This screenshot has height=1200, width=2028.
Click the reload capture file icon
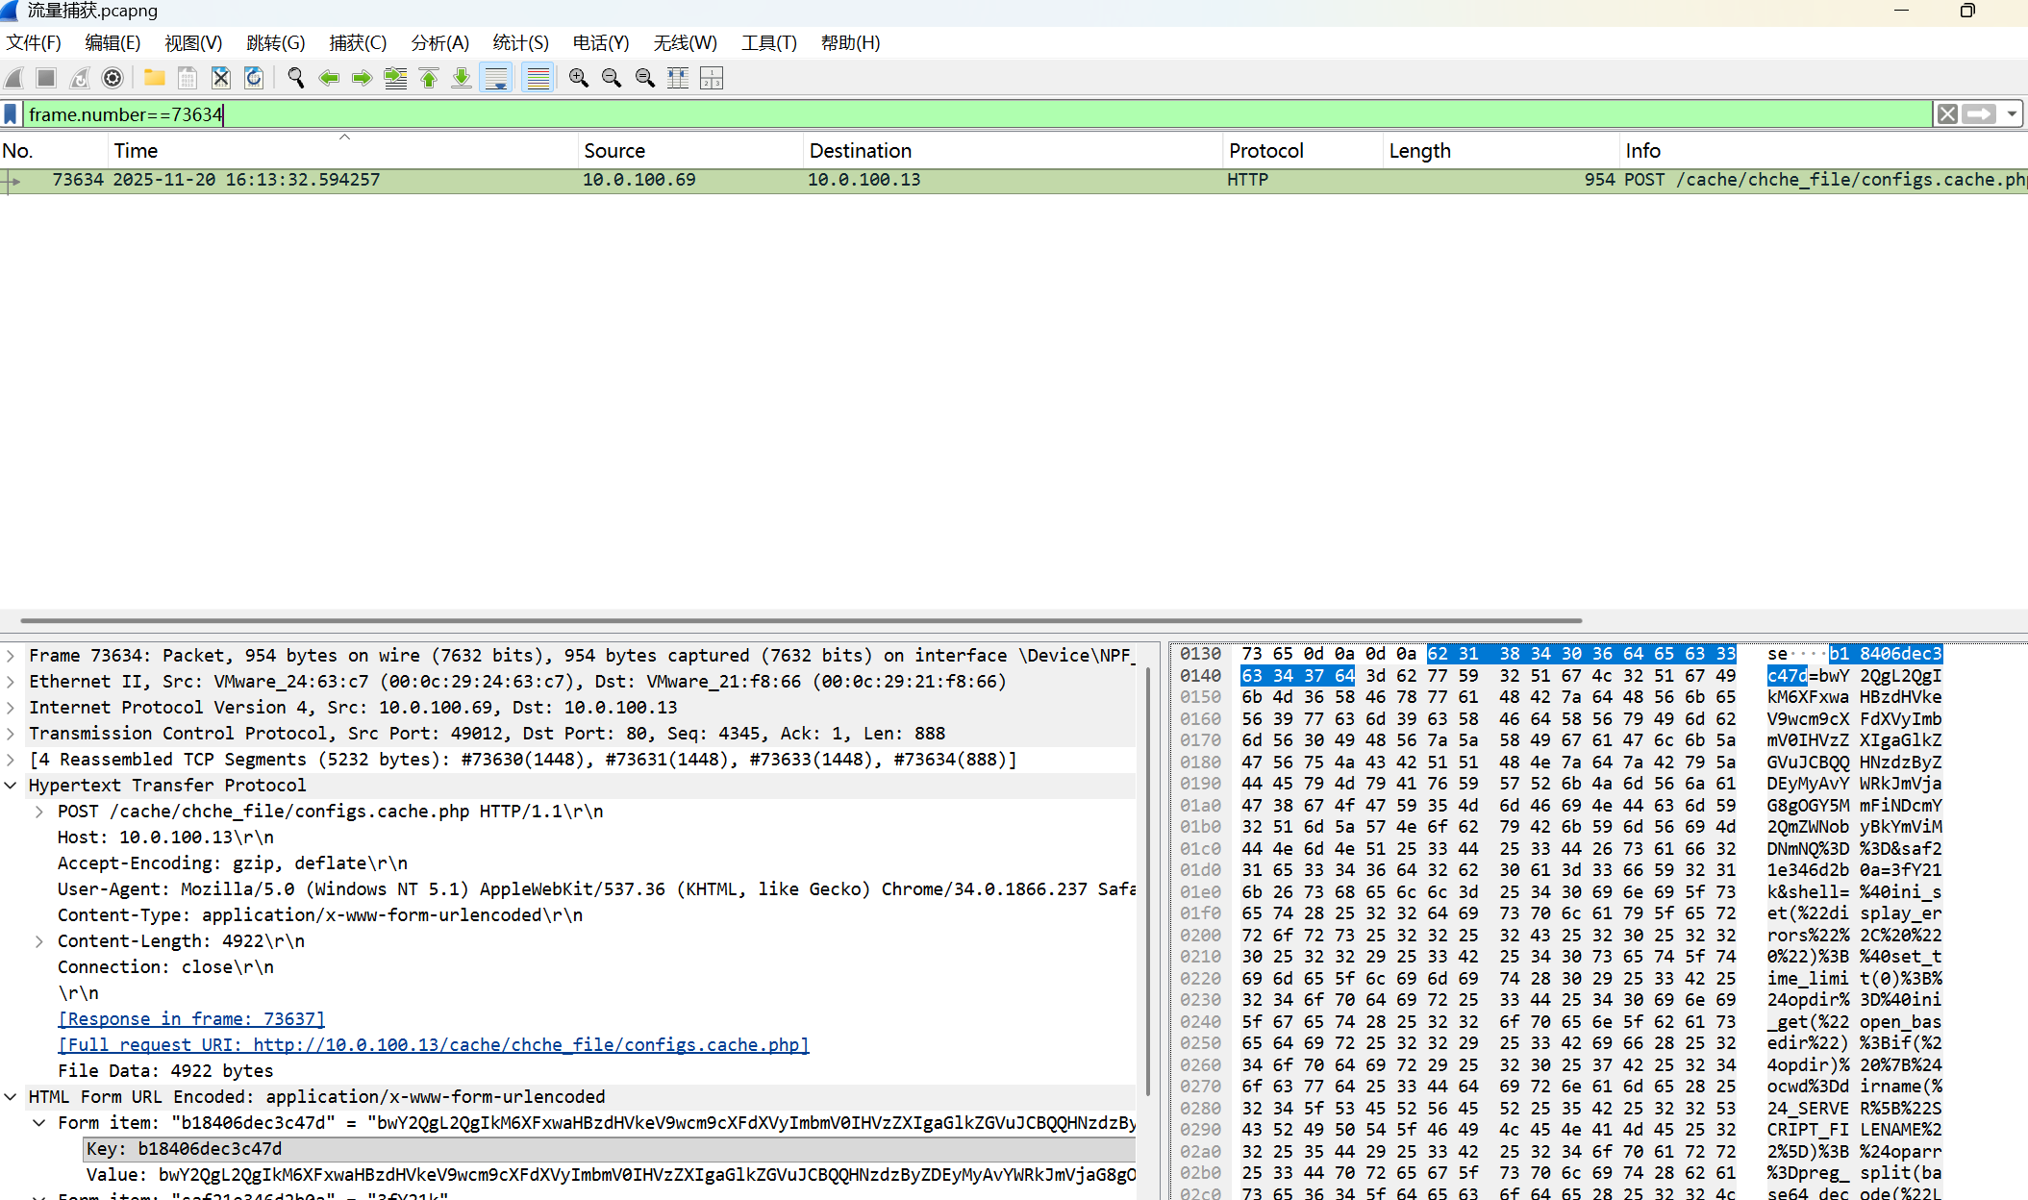pyautogui.click(x=254, y=78)
